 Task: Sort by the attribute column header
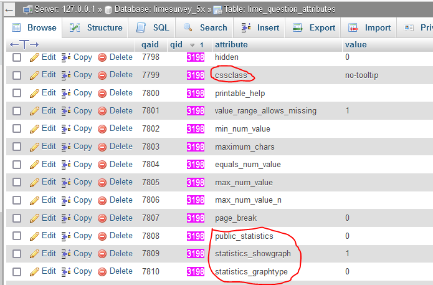click(x=231, y=45)
